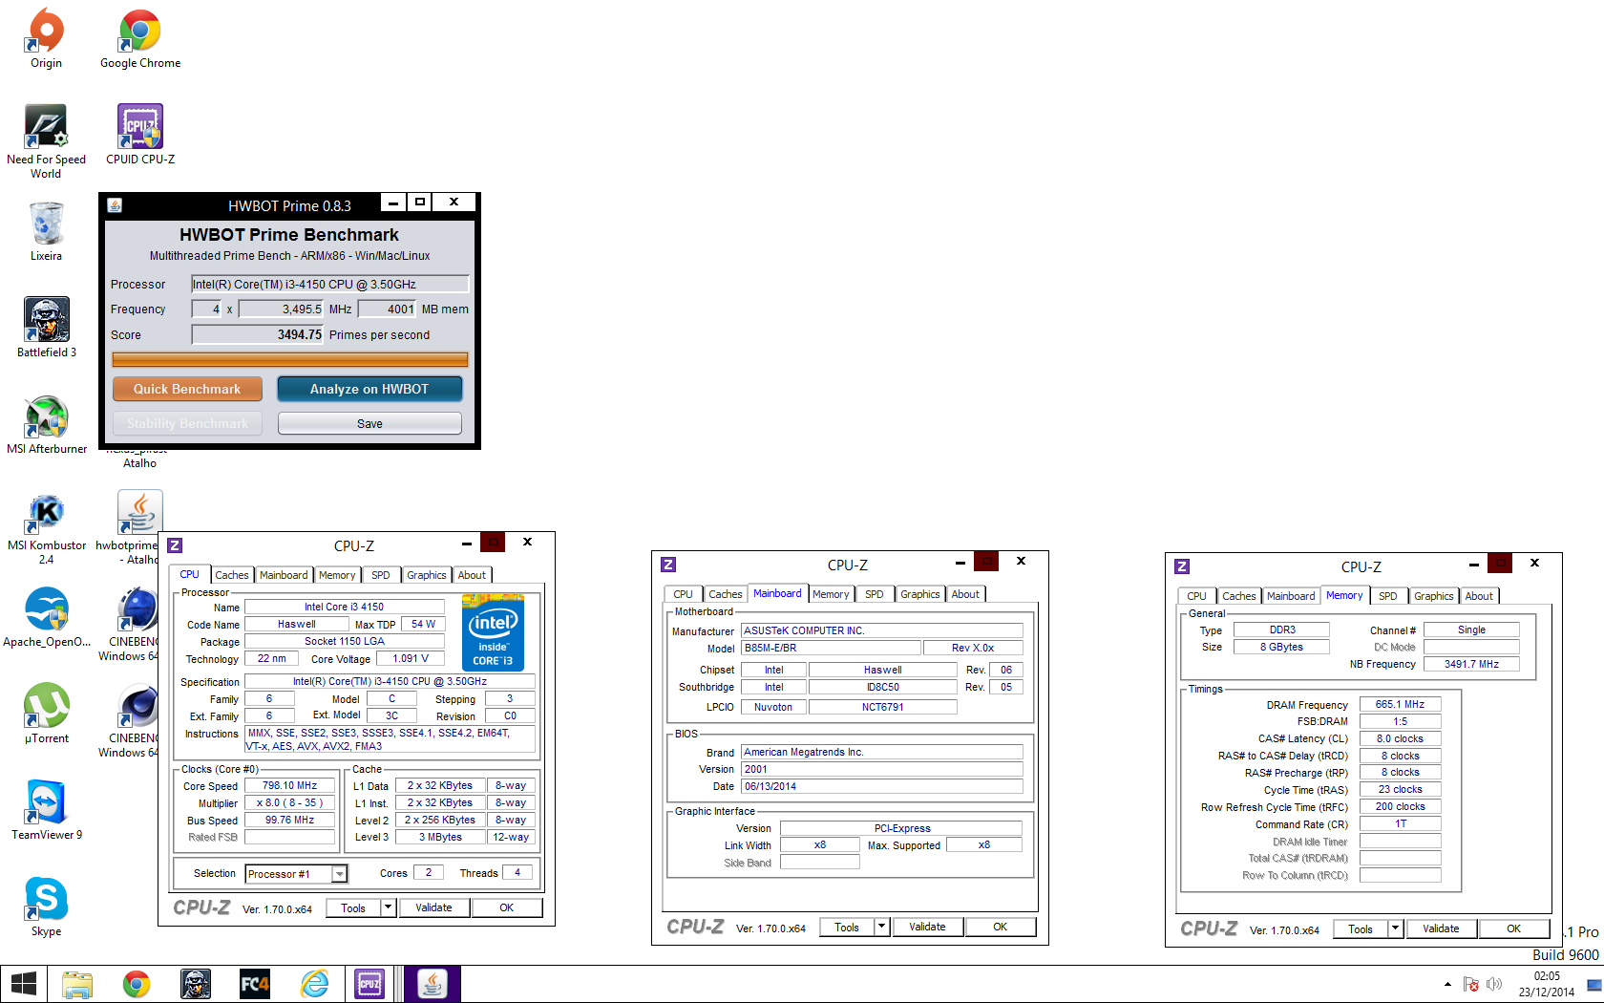1604x1003 pixels.
Task: Launch Skype from the desktop
Action: [46, 907]
